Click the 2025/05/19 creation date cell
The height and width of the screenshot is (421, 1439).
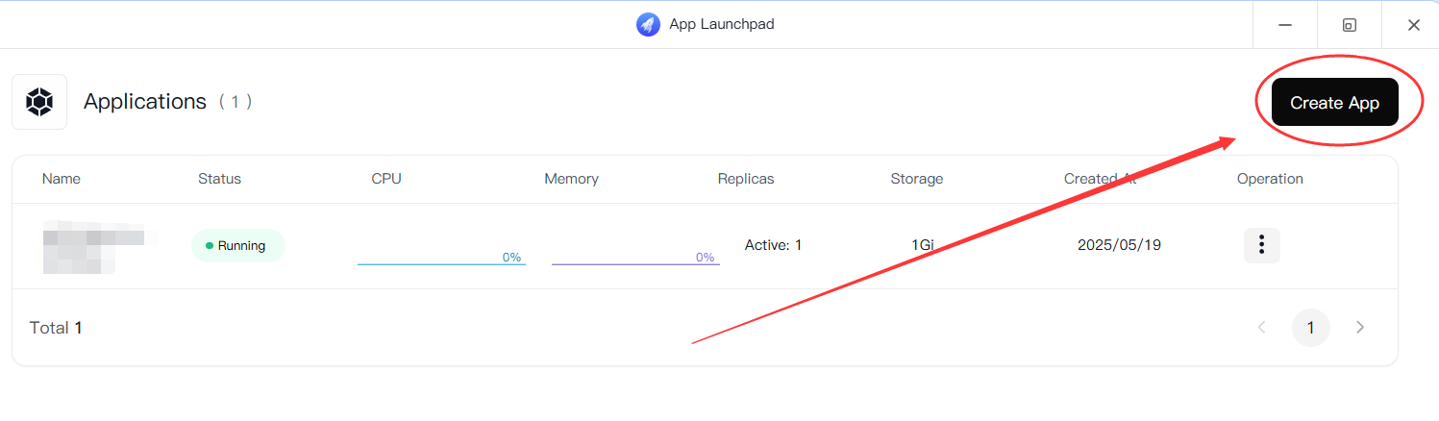pyautogui.click(x=1119, y=245)
